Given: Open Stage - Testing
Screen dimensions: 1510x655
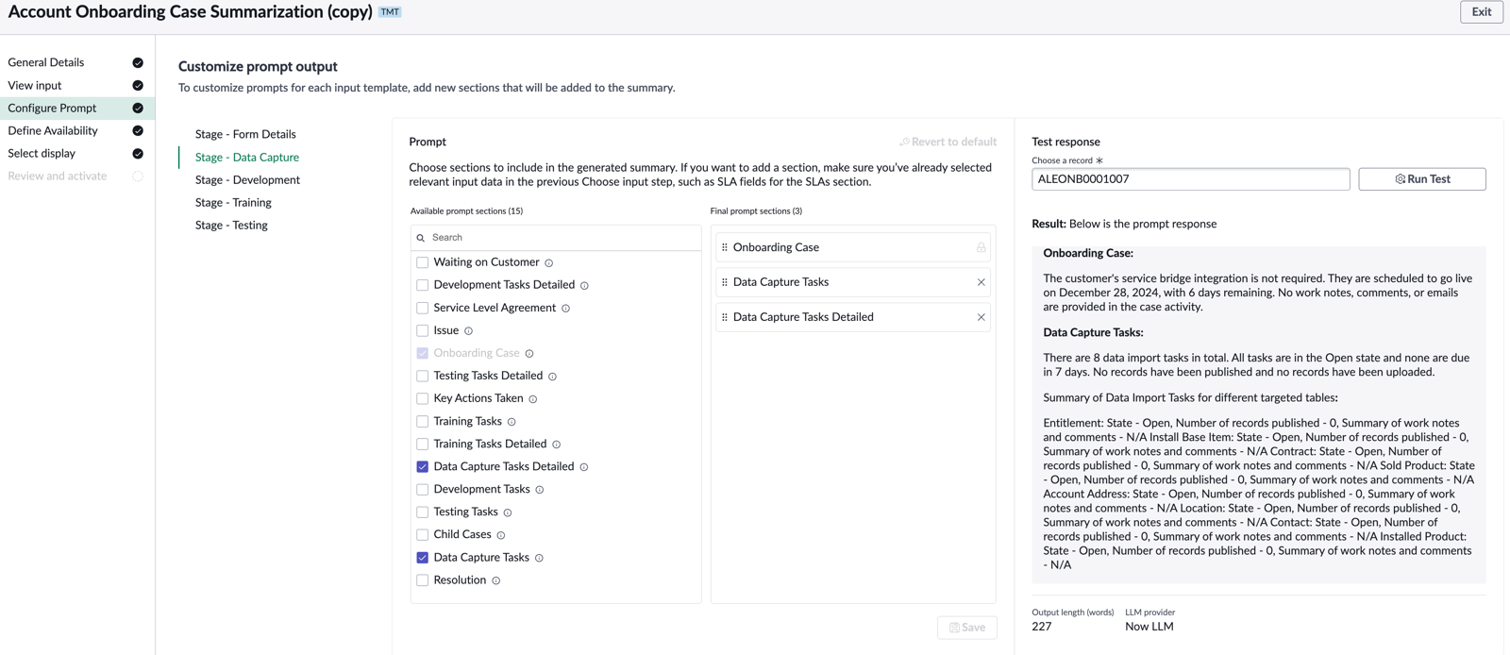Looking at the screenshot, I should coord(231,225).
